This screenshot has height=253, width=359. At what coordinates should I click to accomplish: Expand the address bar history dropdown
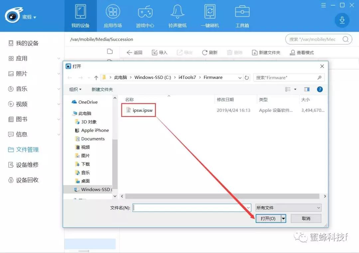click(x=240, y=78)
